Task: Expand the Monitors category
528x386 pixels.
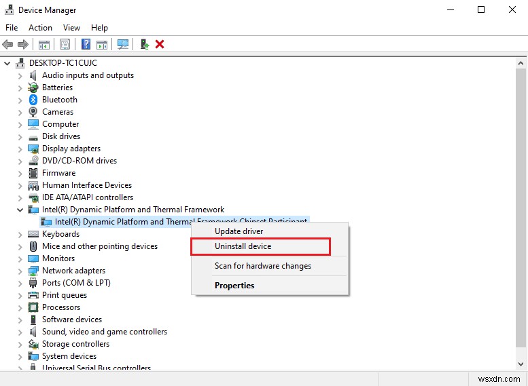Action: pos(20,259)
